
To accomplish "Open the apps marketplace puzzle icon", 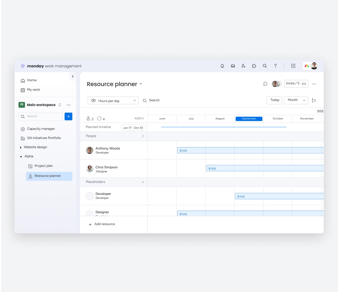I will click(254, 66).
